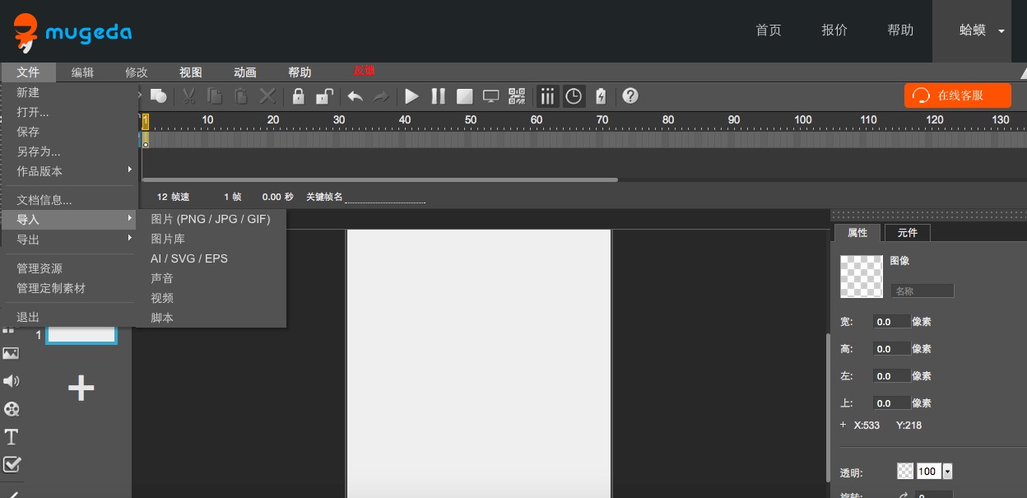This screenshot has height=498, width=1027.
Task: Open the 视图 menu
Action: [191, 72]
